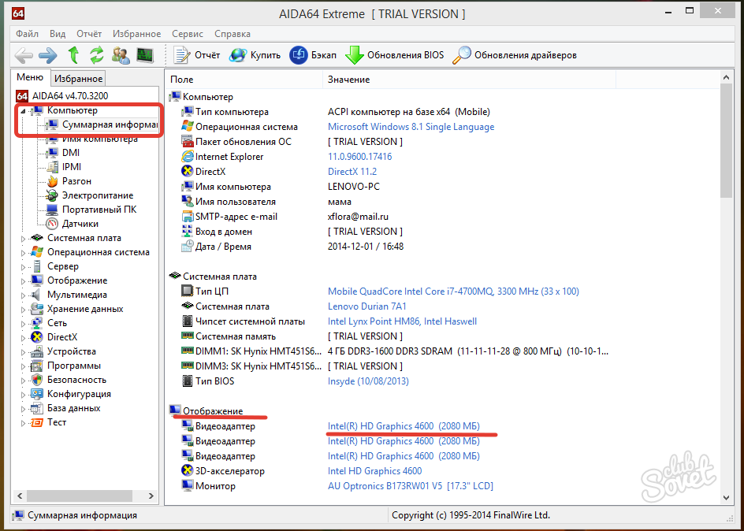Image resolution: width=744 pixels, height=531 pixels.
Task: Select Электропитание in the tree
Action: [x=97, y=195]
